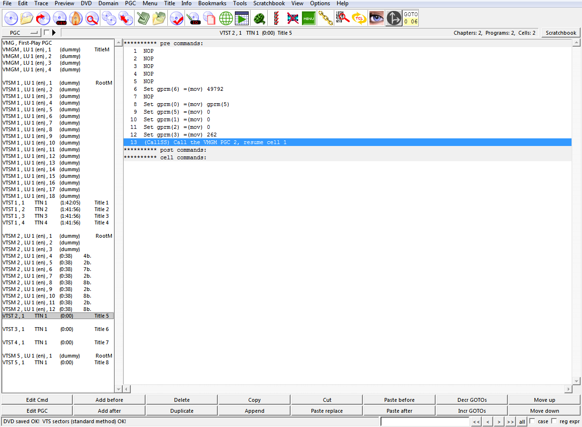
Task: Select command 12 Set gprm(3) 262
Action: pyautogui.click(x=347, y=135)
